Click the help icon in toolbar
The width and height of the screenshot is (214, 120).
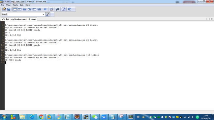(70, 9)
